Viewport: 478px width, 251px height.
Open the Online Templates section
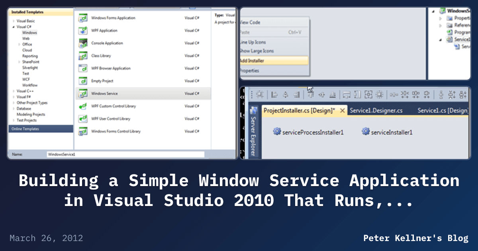point(41,129)
